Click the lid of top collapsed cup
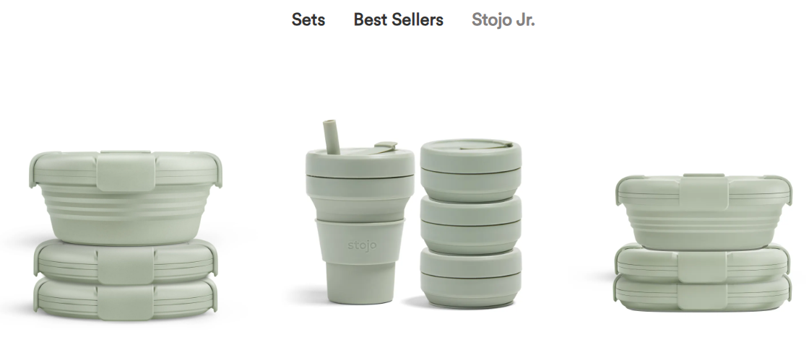 [x=470, y=154]
